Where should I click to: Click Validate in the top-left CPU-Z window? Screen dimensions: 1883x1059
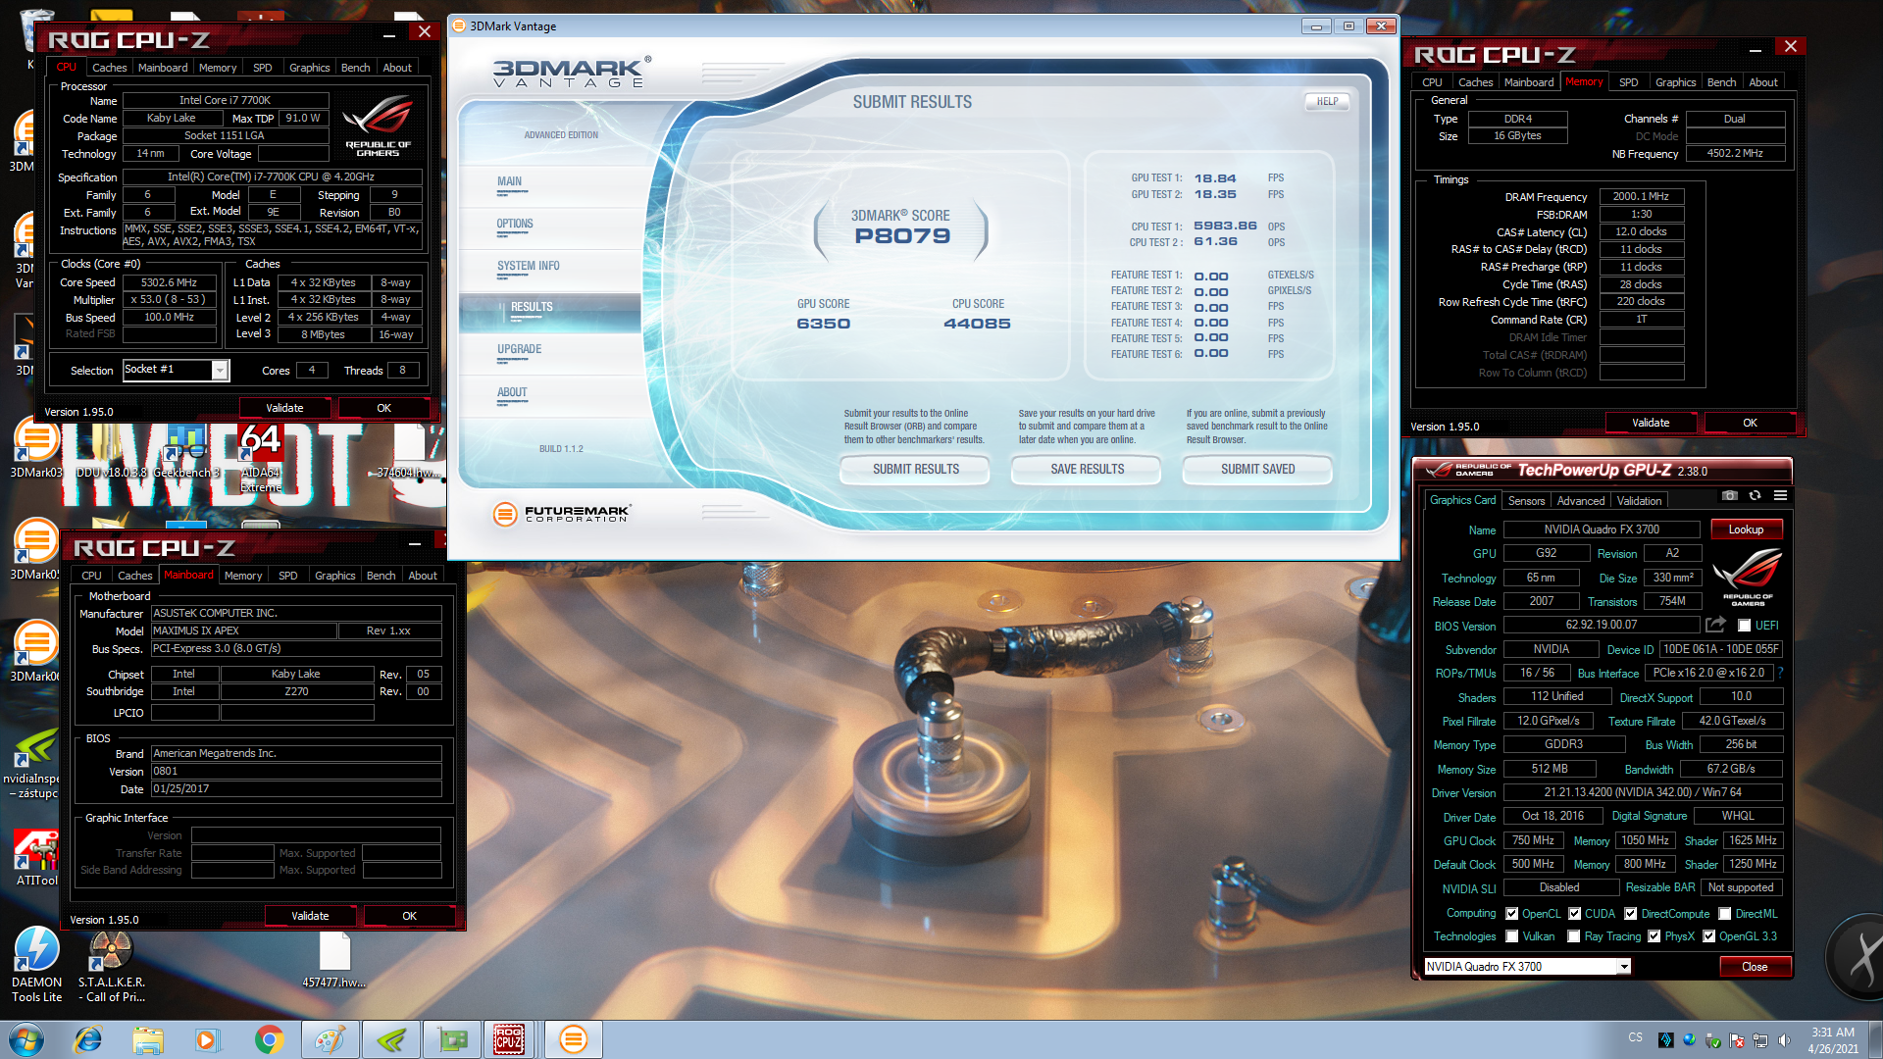click(x=284, y=408)
